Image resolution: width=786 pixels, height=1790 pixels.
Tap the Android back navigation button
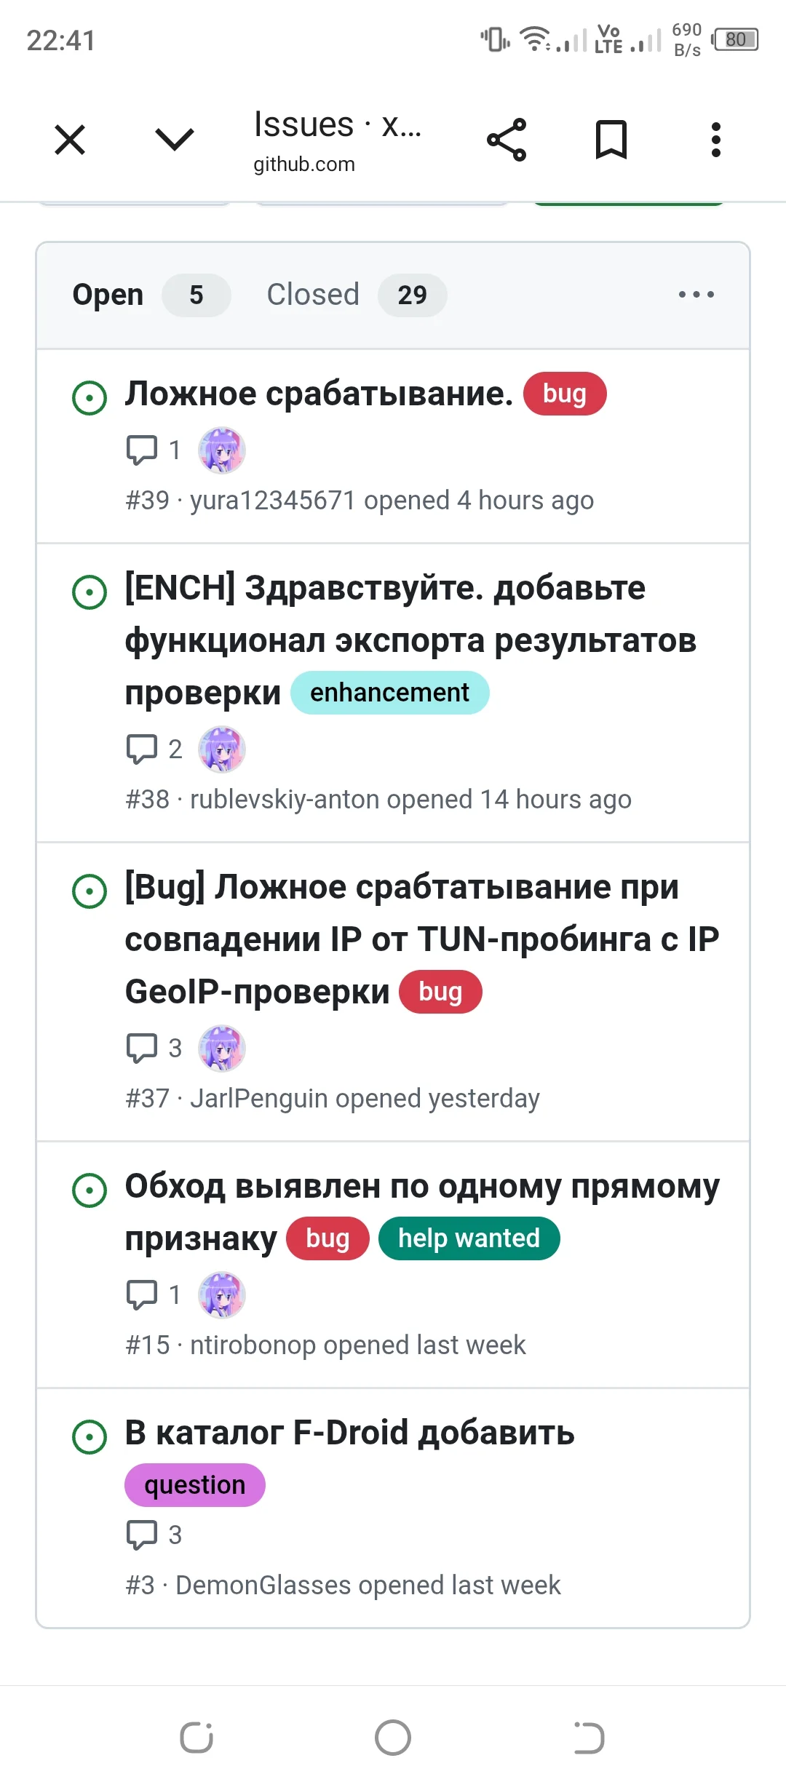[x=588, y=1738]
